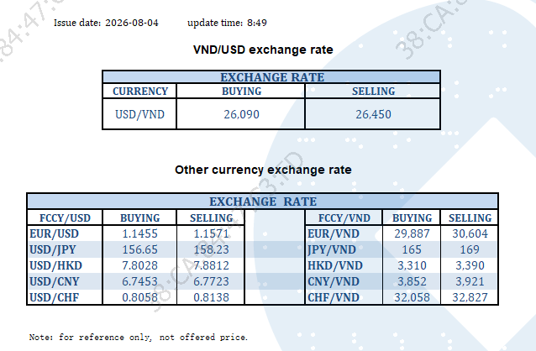Select the CNY/VND selling value 3,921
The image size is (536, 351).
[470, 281]
